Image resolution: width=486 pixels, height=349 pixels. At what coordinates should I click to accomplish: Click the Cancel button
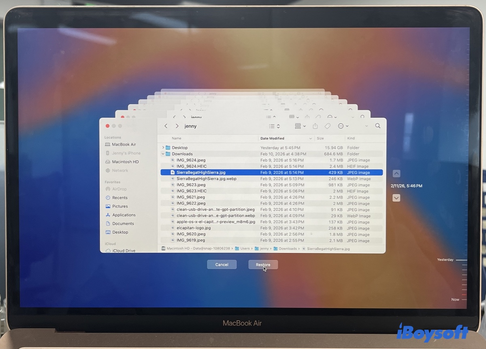(222, 265)
